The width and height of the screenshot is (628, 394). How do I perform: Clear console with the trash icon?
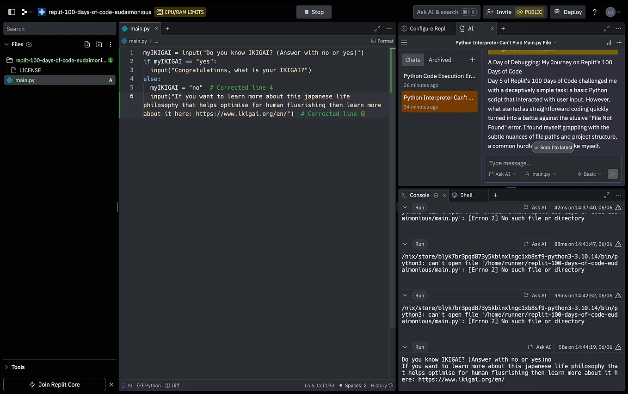point(436,195)
